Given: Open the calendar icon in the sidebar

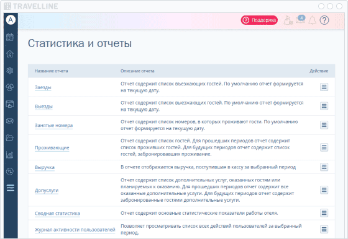Looking at the screenshot, I should [10, 37].
